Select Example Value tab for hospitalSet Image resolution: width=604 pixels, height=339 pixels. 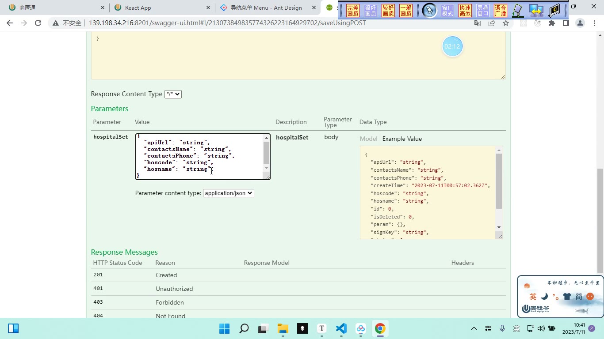click(x=402, y=139)
